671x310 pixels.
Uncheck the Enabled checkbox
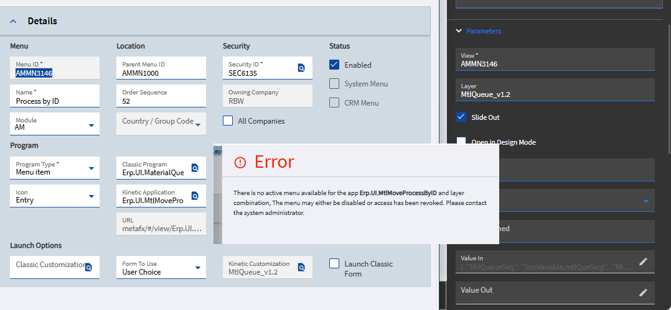coord(334,65)
